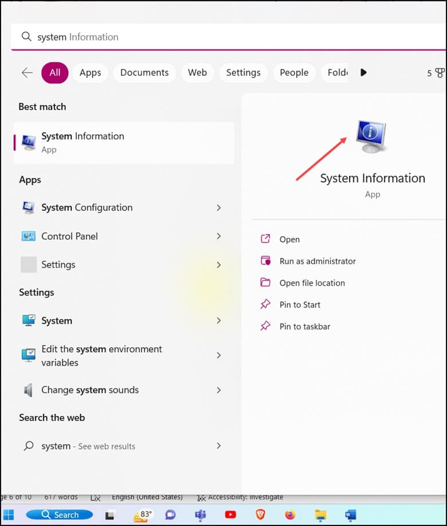Click the Windows Start button
447x526 pixels.
point(9,515)
